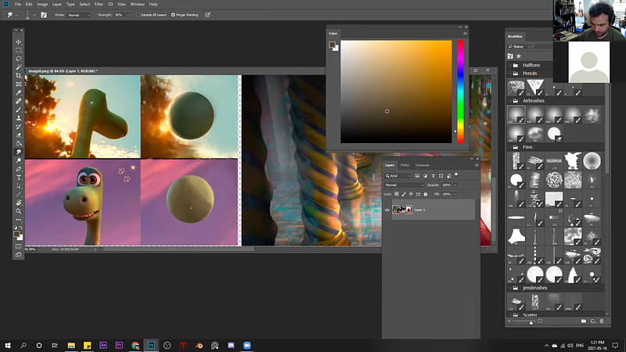The image size is (626, 352).
Task: Open the Filter menu
Action: 99,4
